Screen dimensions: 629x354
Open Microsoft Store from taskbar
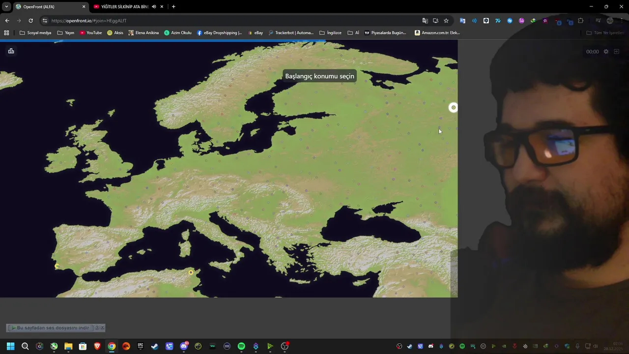tap(83, 346)
